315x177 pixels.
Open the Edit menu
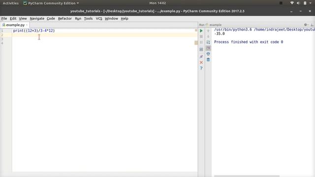coord(13,19)
